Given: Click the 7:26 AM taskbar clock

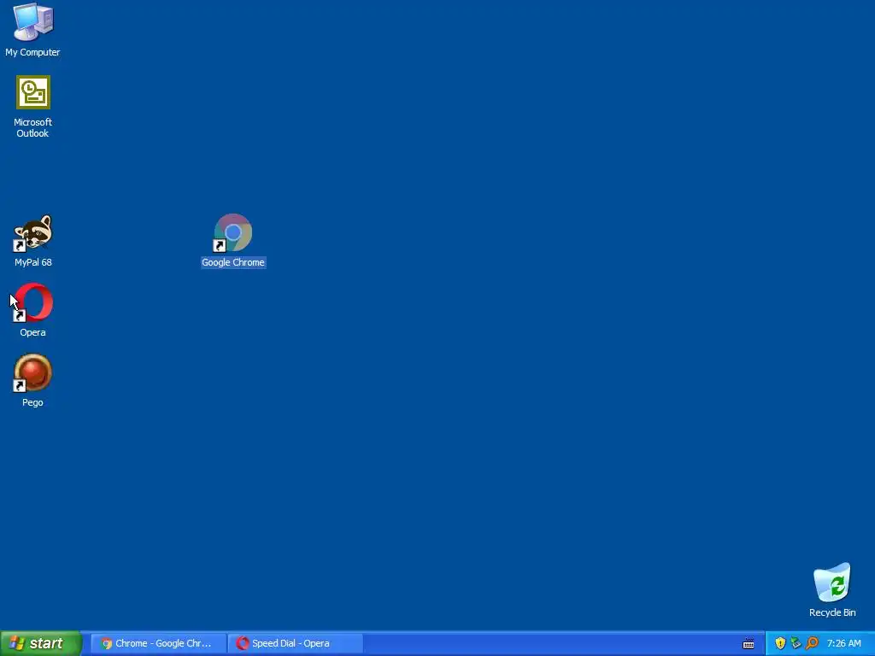Looking at the screenshot, I should [x=843, y=643].
